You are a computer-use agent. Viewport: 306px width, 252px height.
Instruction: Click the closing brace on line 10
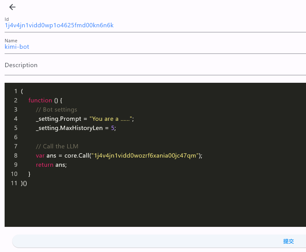tap(29, 174)
